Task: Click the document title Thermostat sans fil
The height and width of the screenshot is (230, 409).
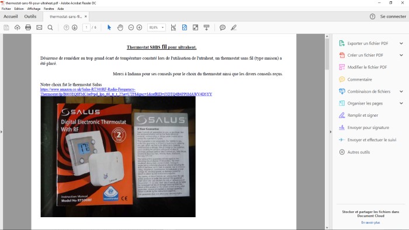Action: click(161, 47)
